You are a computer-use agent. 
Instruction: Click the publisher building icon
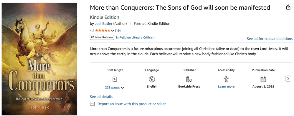click(x=189, y=79)
